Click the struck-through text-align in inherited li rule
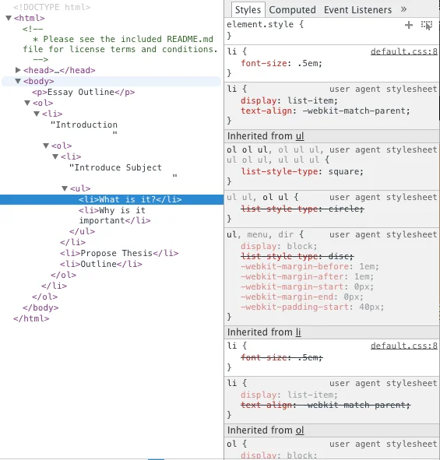Screen dimensions: 440x460 [x=326, y=406]
